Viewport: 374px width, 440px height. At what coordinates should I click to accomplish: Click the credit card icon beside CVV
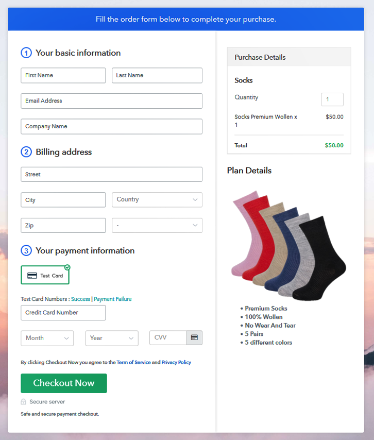194,337
